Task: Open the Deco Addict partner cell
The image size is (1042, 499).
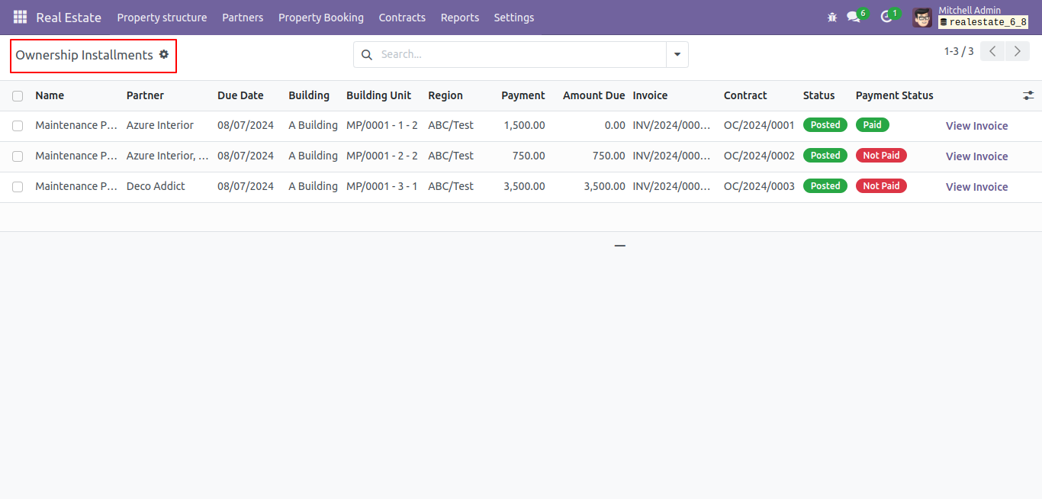Action: 156,186
